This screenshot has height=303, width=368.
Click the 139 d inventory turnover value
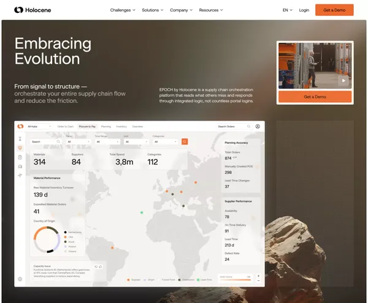40,195
